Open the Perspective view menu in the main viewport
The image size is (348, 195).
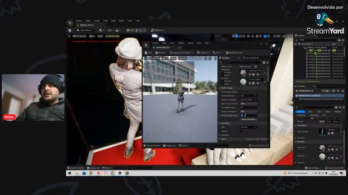tap(80, 36)
